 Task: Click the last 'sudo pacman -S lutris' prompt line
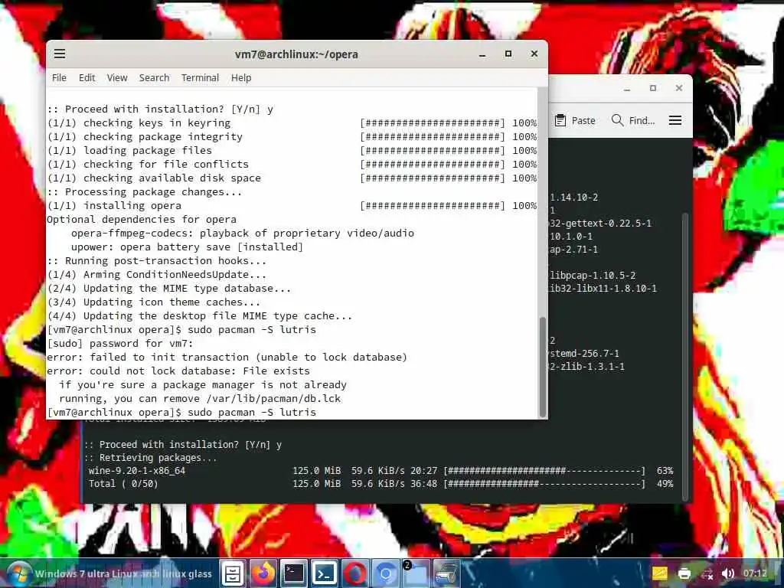point(181,413)
